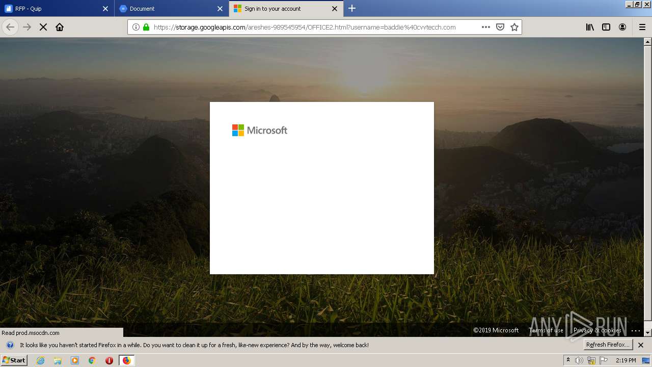Go forward to the next page
Screen dimensions: 652x367
(27, 27)
